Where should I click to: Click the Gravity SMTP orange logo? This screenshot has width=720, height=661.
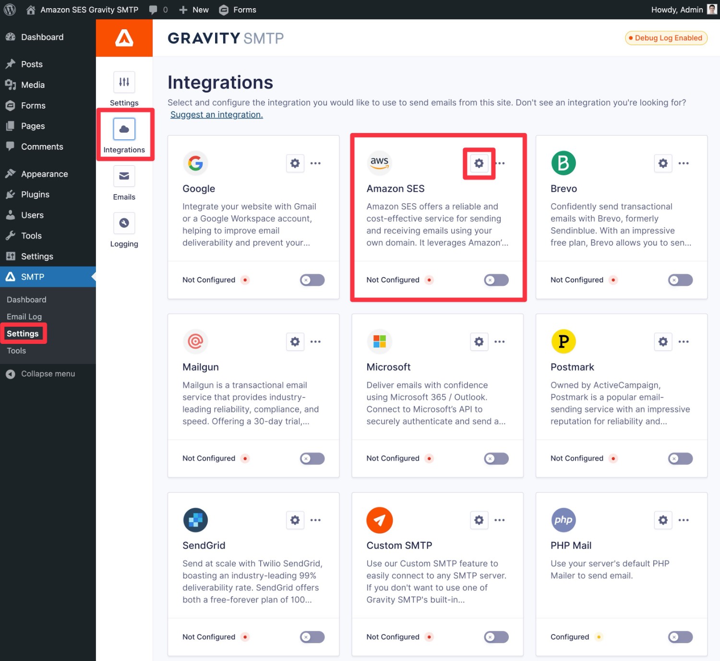click(124, 38)
